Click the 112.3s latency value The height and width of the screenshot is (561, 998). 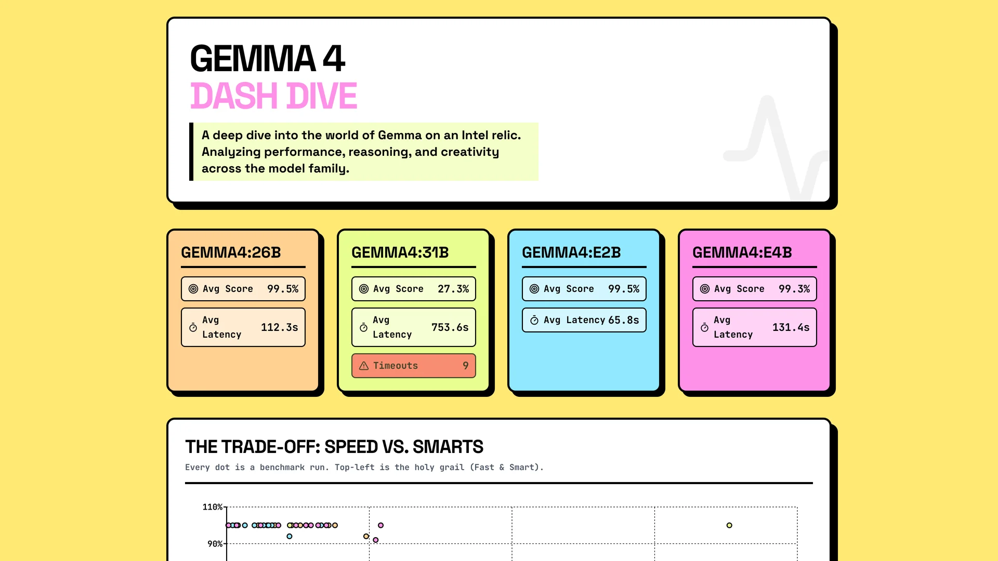tap(279, 328)
